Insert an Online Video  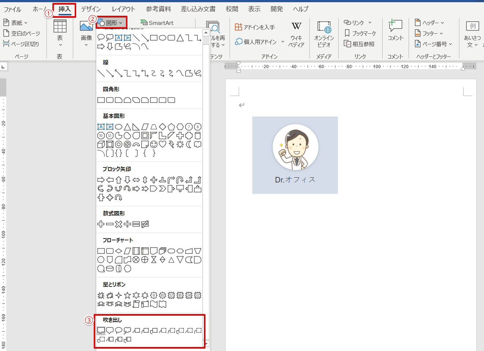(x=324, y=34)
